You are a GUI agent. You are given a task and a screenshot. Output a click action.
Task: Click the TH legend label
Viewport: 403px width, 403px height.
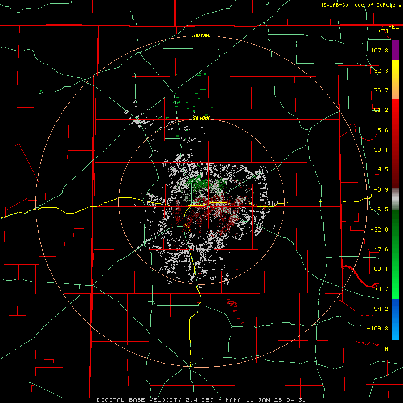tap(385, 349)
